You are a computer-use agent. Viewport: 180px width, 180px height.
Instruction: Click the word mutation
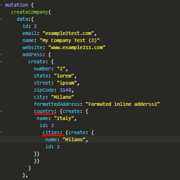17,5
